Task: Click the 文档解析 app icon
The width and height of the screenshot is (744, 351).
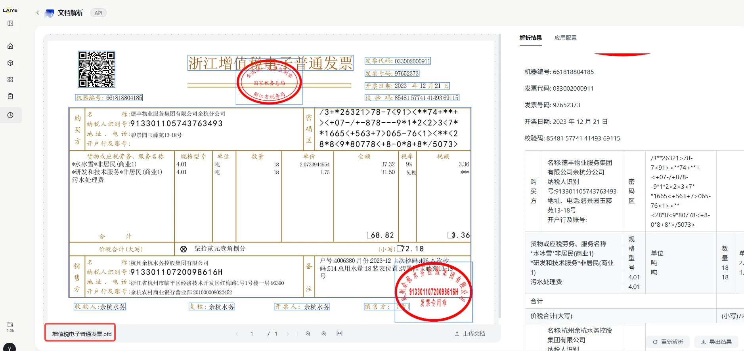Action: tap(49, 13)
